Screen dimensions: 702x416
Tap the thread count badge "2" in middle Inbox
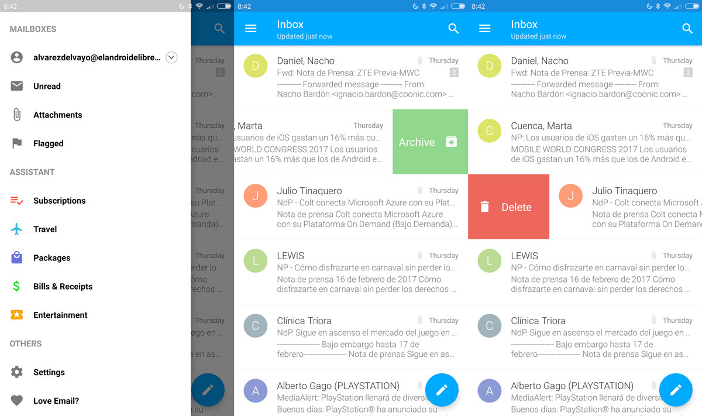(x=454, y=73)
